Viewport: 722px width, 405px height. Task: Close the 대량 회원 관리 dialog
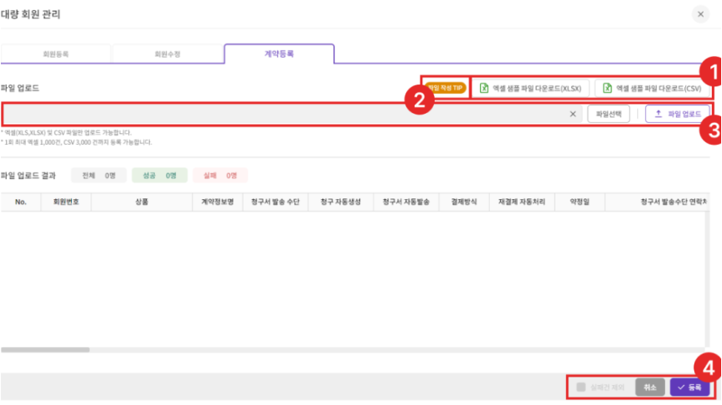tap(700, 14)
